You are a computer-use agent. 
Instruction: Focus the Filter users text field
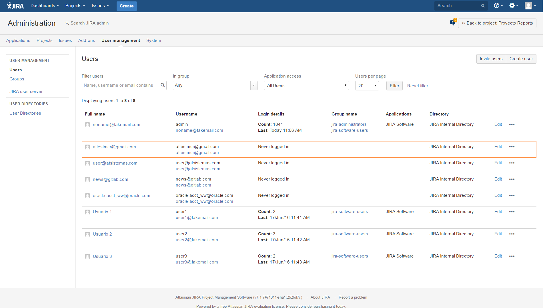point(124,85)
